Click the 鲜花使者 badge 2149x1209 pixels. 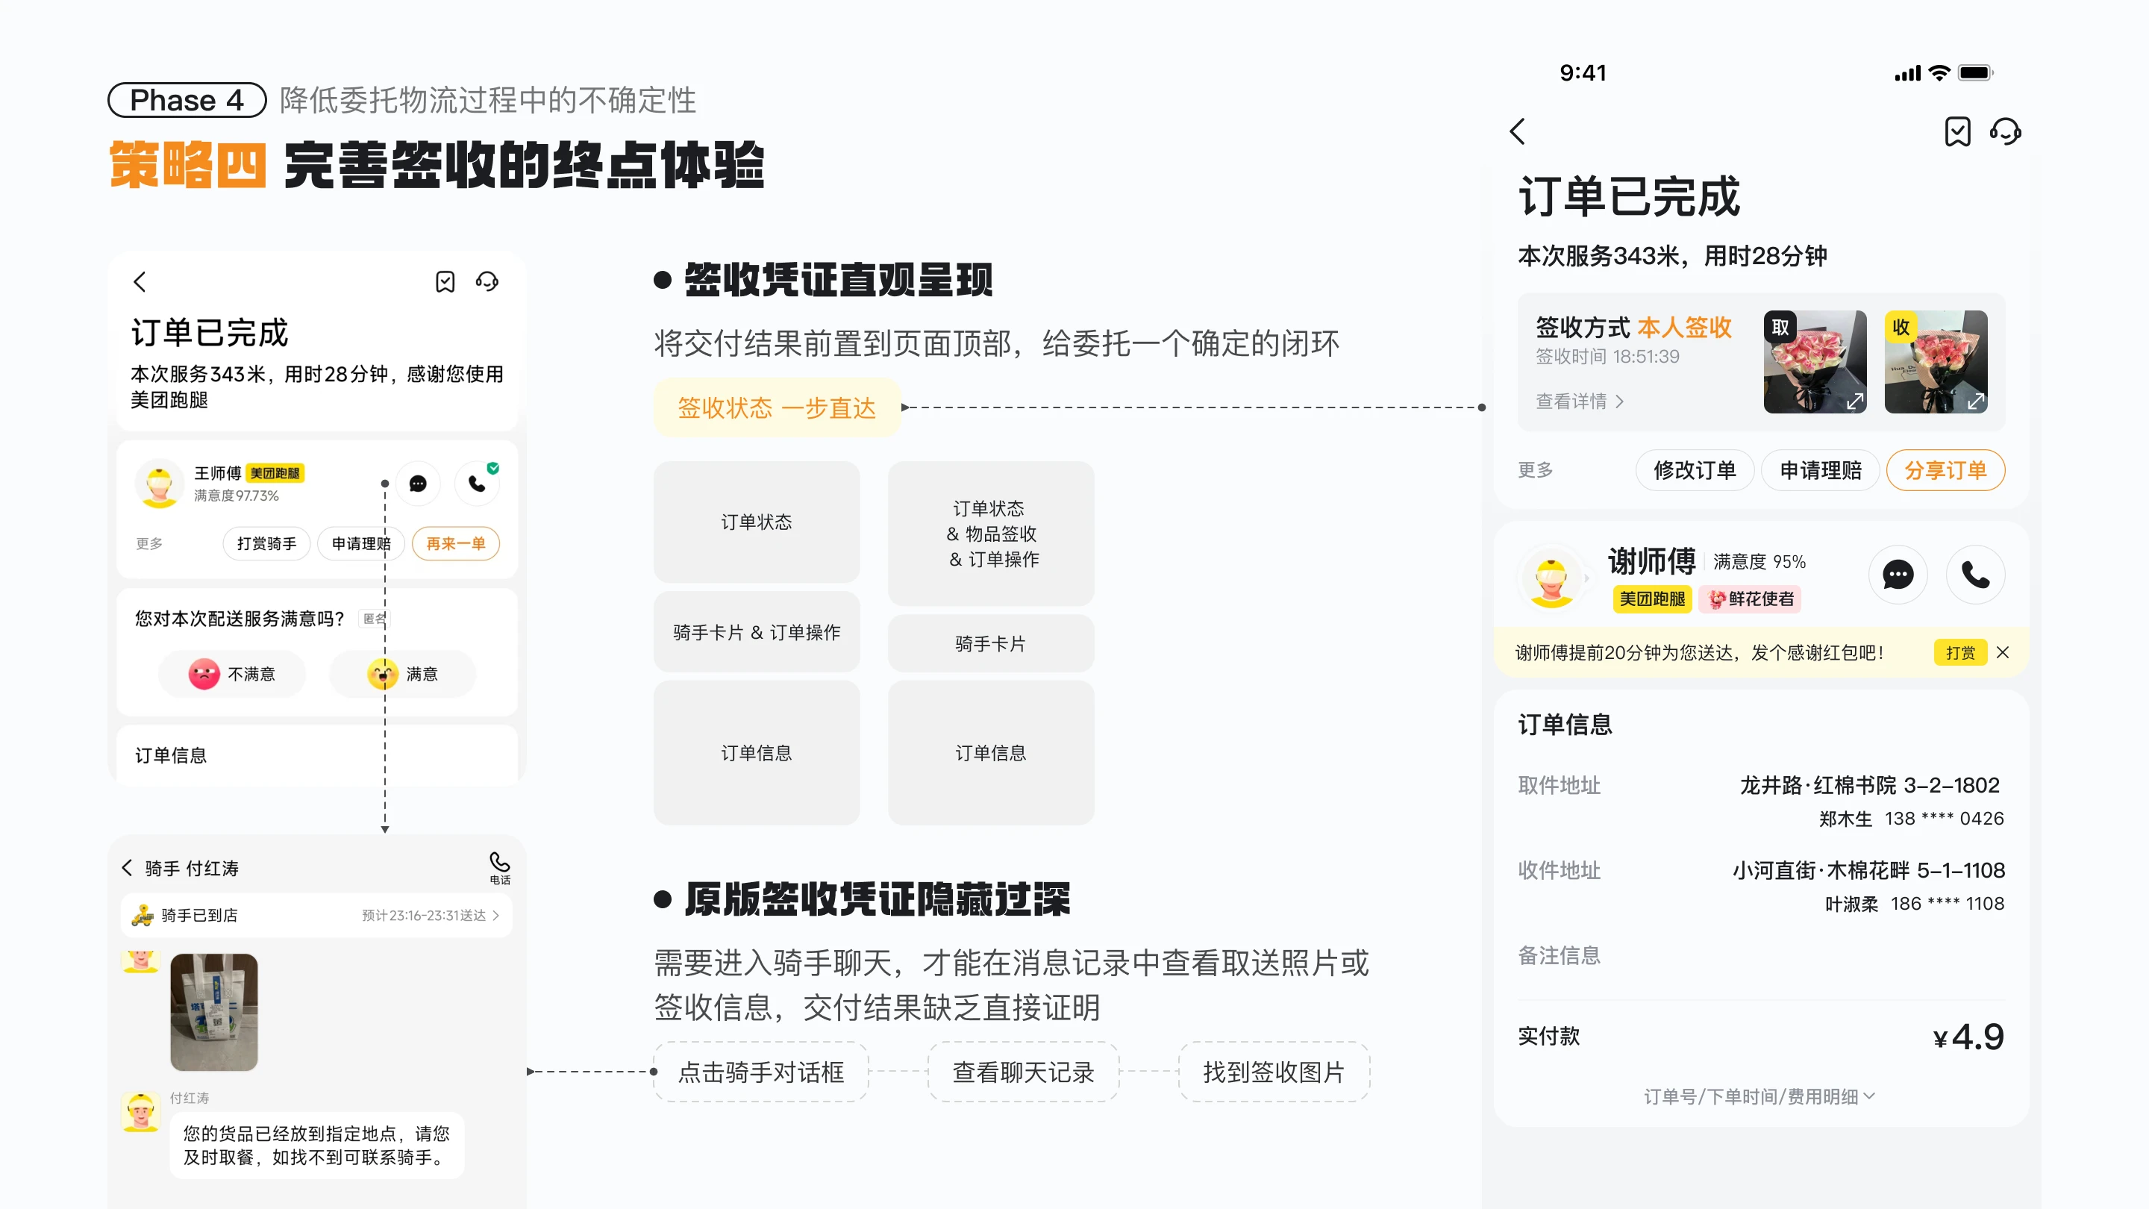pos(1751,599)
